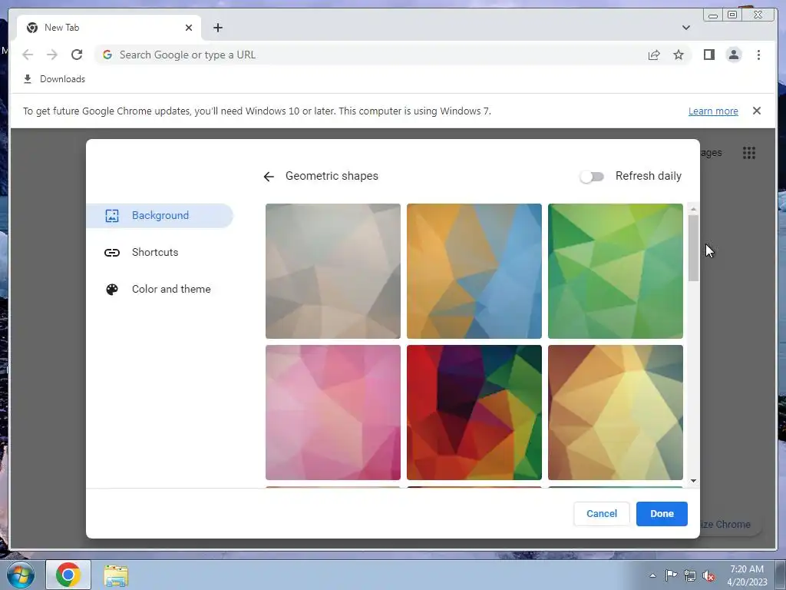Focus the Search Google or type a URL box

click(371, 55)
